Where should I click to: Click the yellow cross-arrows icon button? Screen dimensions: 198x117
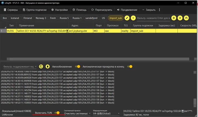point(174,18)
